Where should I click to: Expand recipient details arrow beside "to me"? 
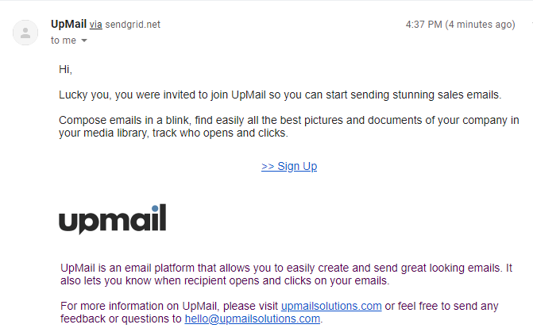(x=84, y=41)
